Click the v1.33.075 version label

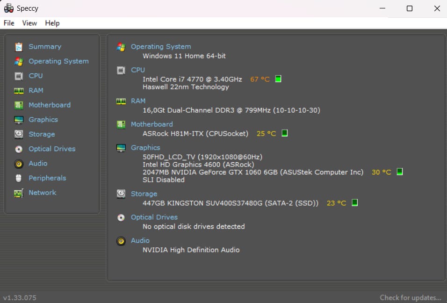[x=20, y=298]
